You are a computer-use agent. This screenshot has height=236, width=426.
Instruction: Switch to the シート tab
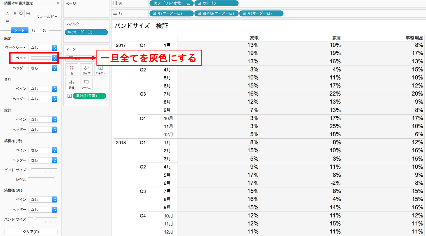pos(20,30)
